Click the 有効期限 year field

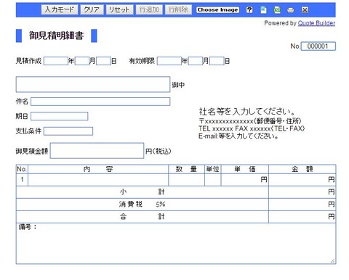(169, 61)
